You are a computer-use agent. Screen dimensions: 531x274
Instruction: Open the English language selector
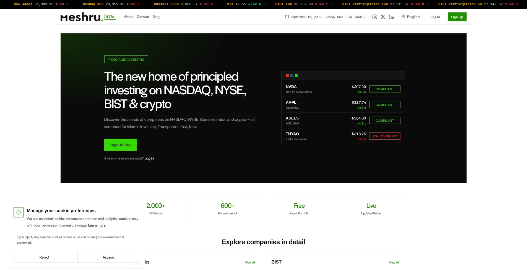(x=411, y=17)
